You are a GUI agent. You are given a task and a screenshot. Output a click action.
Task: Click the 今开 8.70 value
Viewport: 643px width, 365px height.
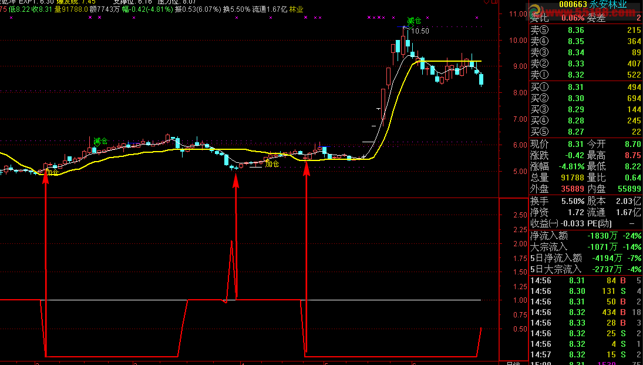click(633, 144)
